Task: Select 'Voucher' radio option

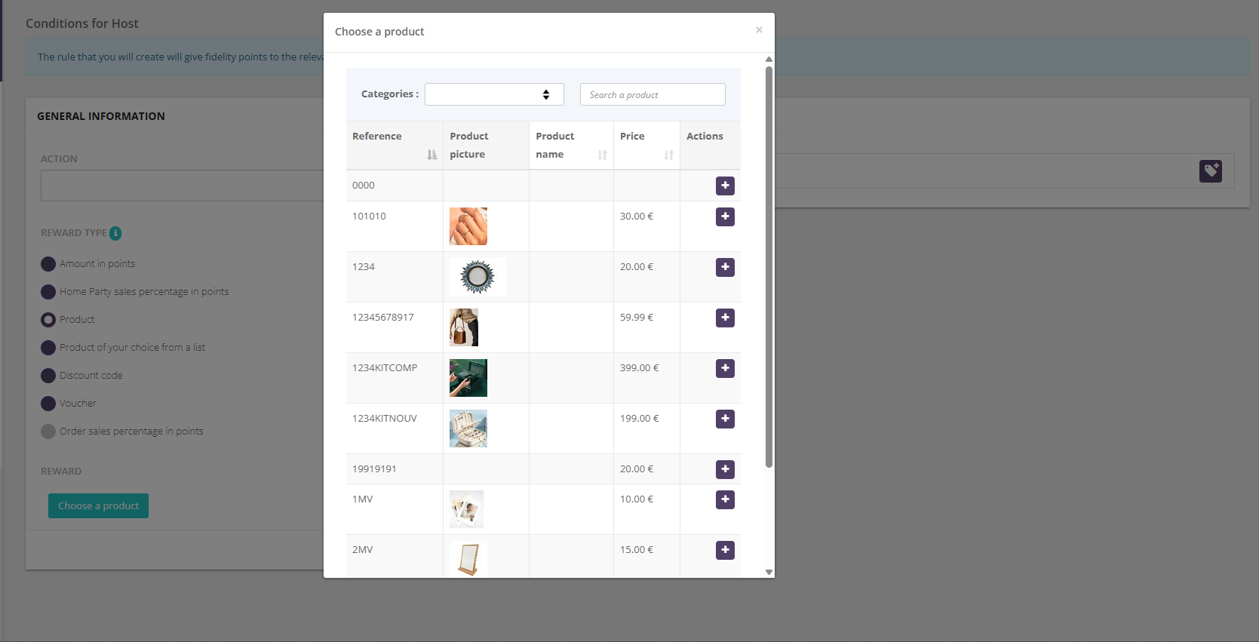Action: pos(48,404)
